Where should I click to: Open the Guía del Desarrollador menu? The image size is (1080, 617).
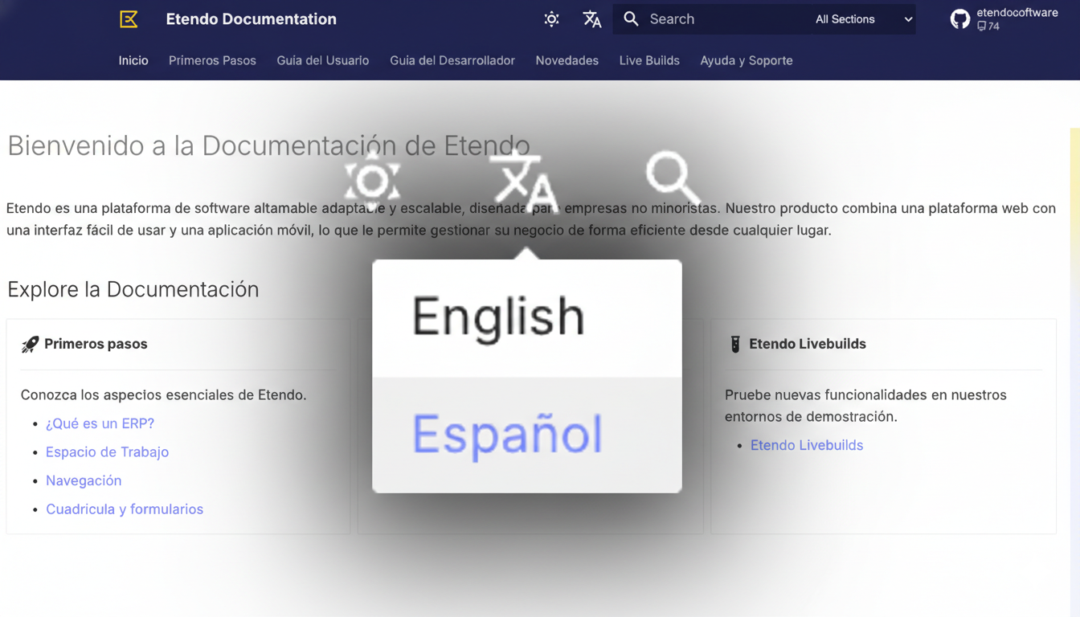[x=452, y=60]
